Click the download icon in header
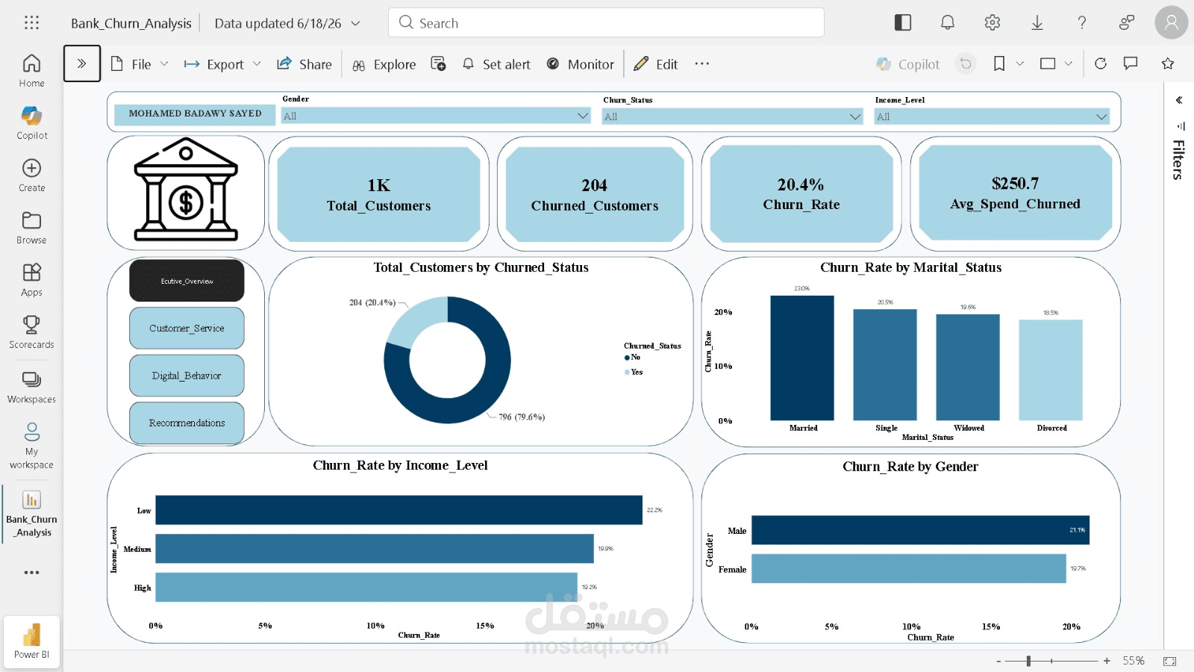The image size is (1194, 672). (1037, 22)
